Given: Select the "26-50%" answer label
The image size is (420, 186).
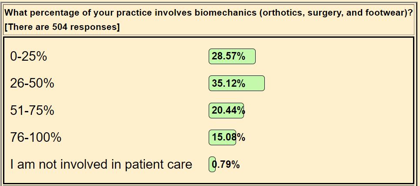Looking at the screenshot, I should [x=32, y=83].
